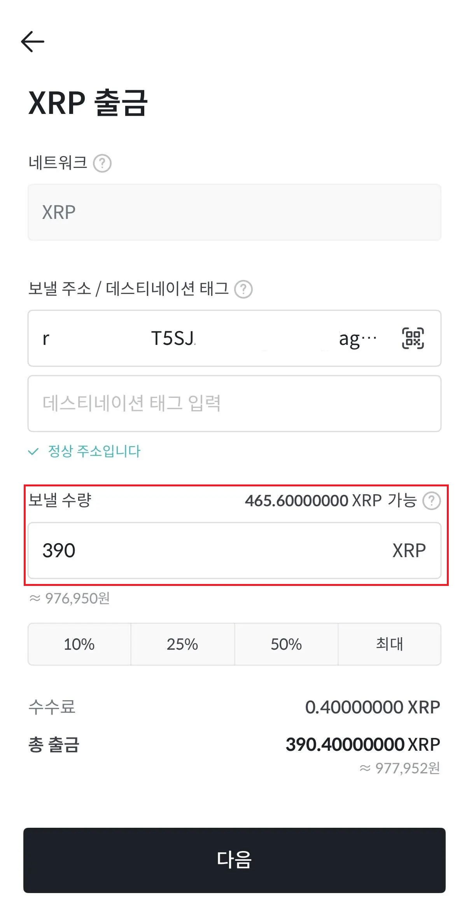
Task: Tap the XRP 출금 page title
Action: coord(88,103)
